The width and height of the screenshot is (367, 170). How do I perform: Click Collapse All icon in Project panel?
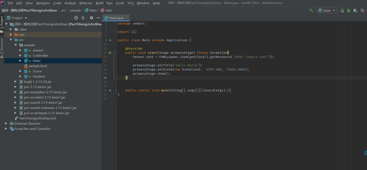click(83, 18)
